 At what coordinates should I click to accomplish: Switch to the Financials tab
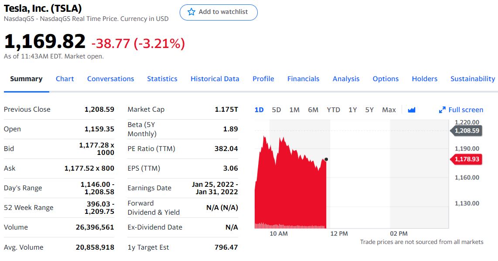point(303,79)
